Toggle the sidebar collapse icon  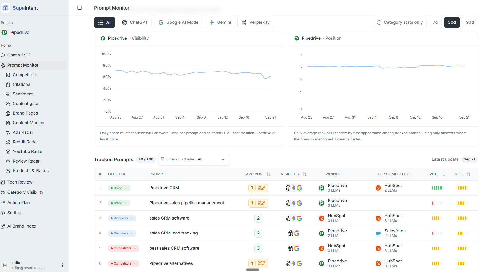pyautogui.click(x=79, y=8)
